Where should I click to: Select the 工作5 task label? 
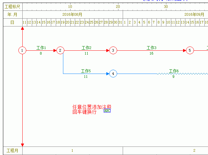coord(86,71)
